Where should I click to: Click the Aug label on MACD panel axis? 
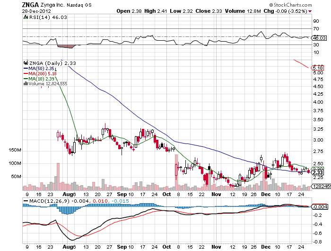[68, 247]
